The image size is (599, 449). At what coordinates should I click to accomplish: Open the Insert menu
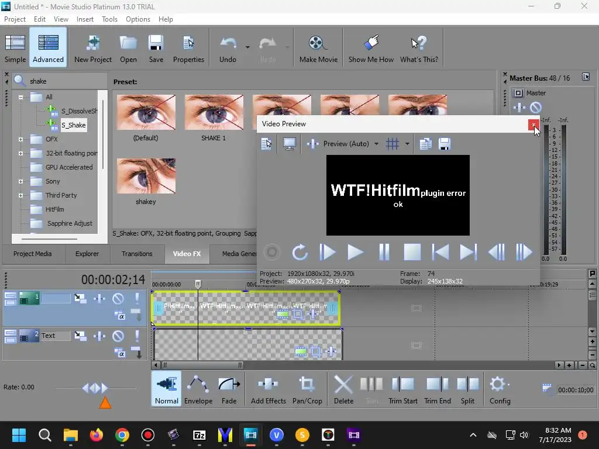[85, 19]
